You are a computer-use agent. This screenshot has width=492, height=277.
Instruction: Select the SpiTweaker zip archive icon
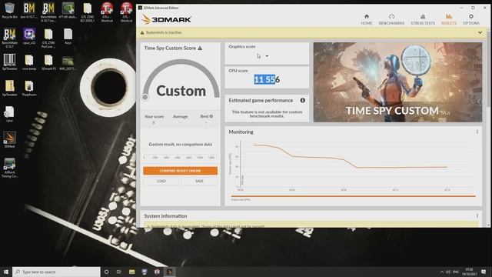click(x=9, y=88)
